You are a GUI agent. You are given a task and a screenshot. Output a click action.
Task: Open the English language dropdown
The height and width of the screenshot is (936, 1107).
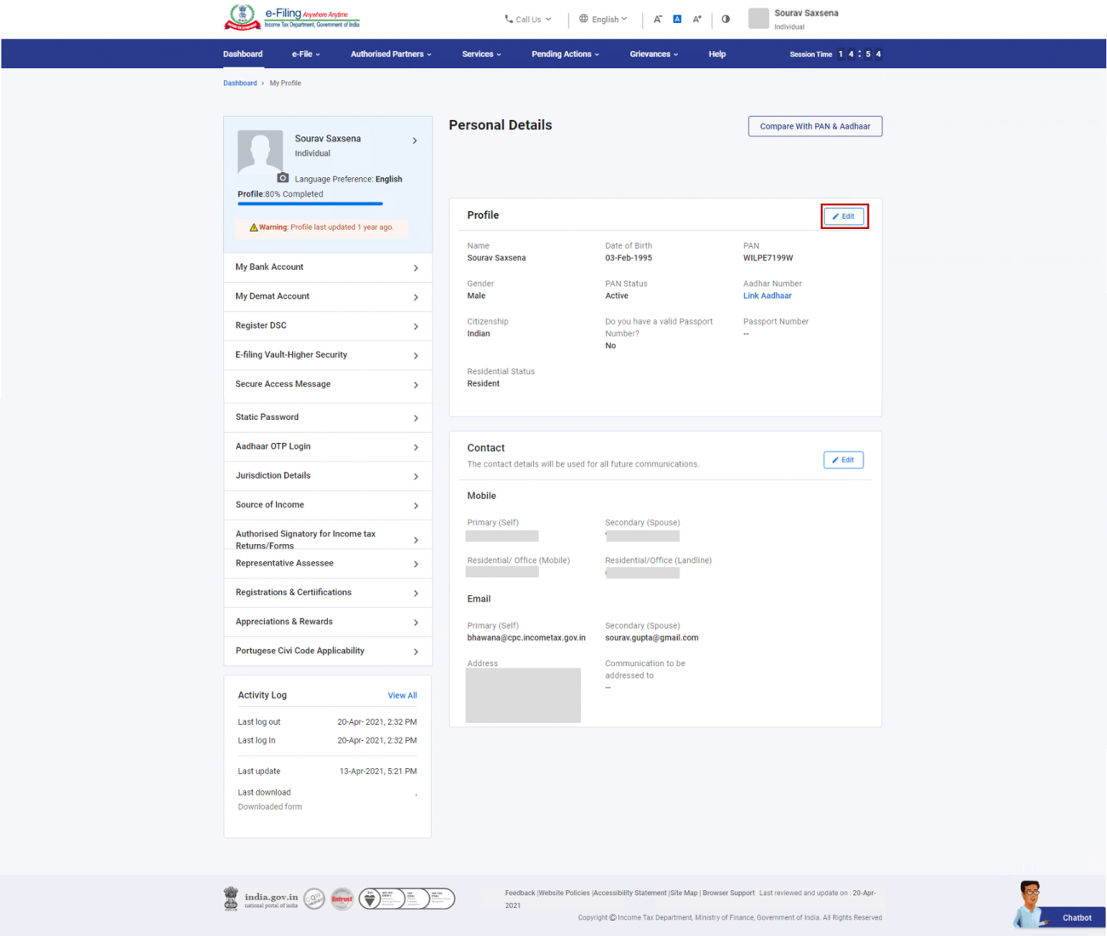[604, 19]
